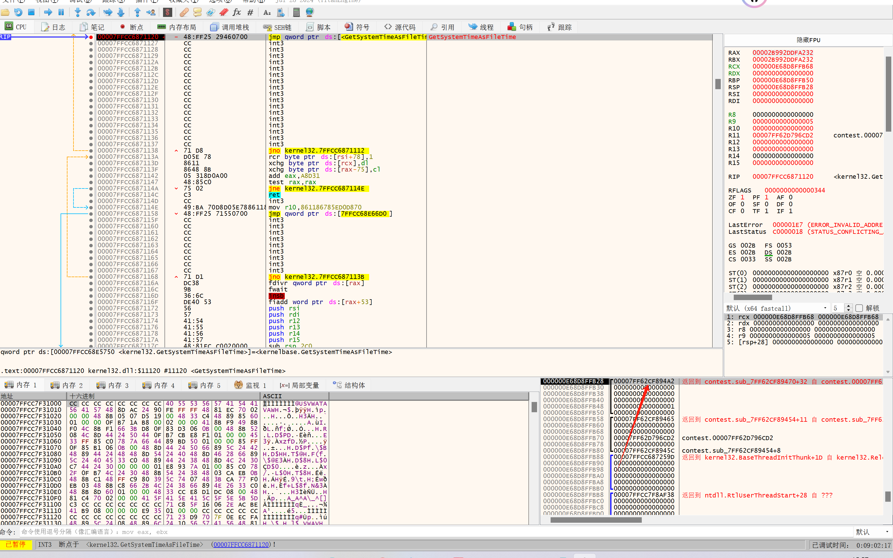This screenshot has height=558, width=893.
Task: Switch to the 日志 tab
Action: click(x=53, y=27)
